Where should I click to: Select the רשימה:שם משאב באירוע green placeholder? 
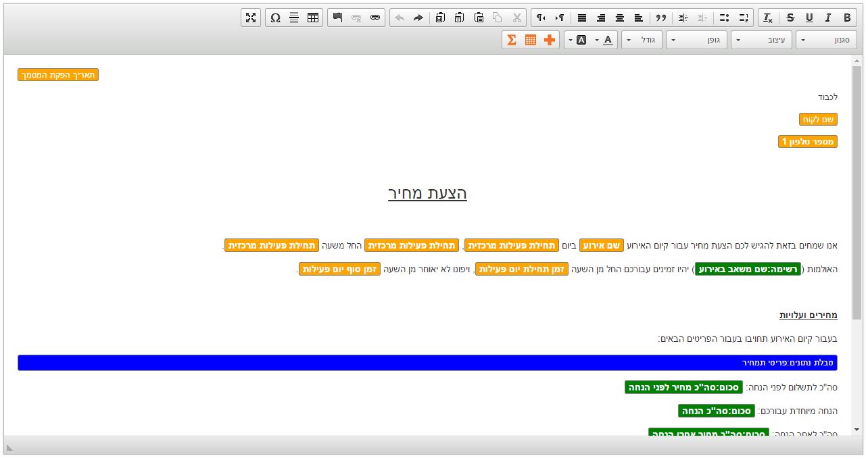click(748, 269)
